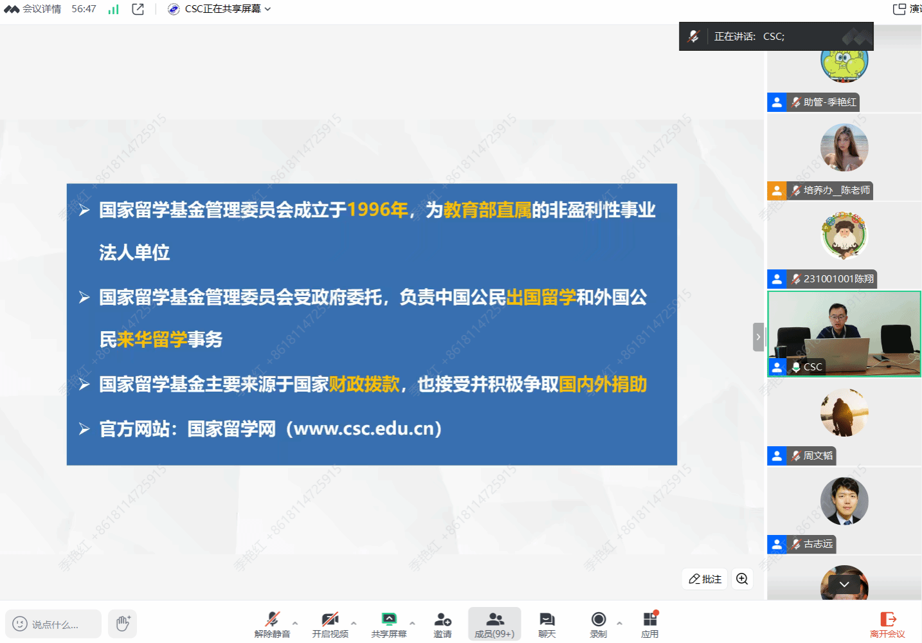
Task: Click the annotate (批注) button
Action: pos(705,579)
